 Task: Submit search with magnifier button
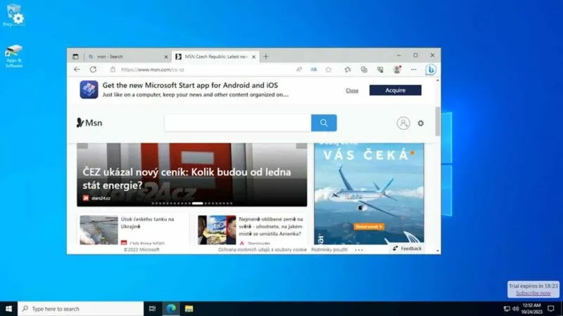point(324,123)
